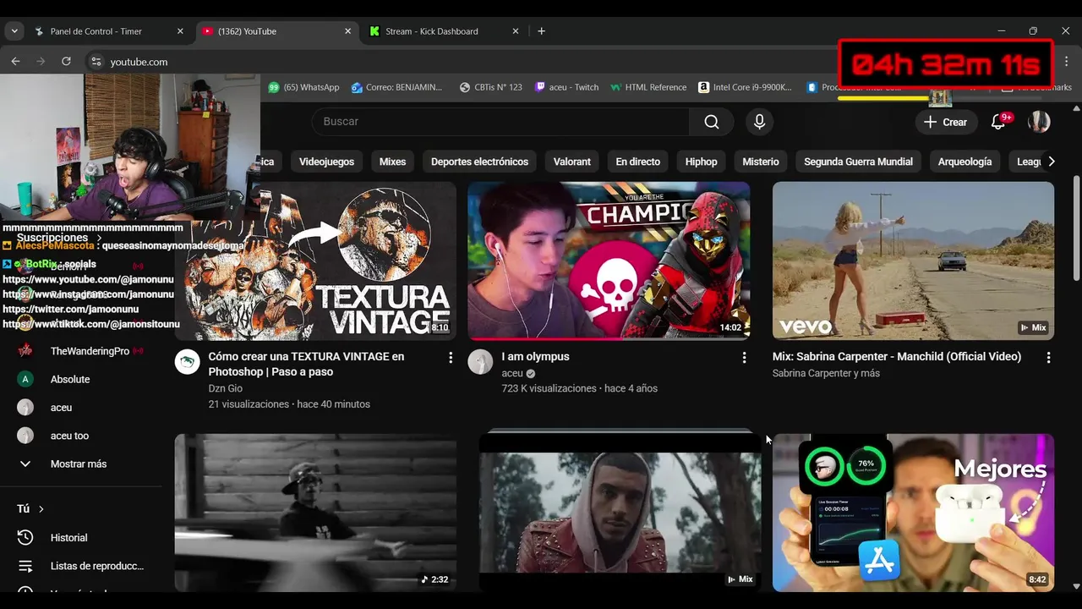Open a new browser tab
The width and height of the screenshot is (1082, 609).
point(541,31)
